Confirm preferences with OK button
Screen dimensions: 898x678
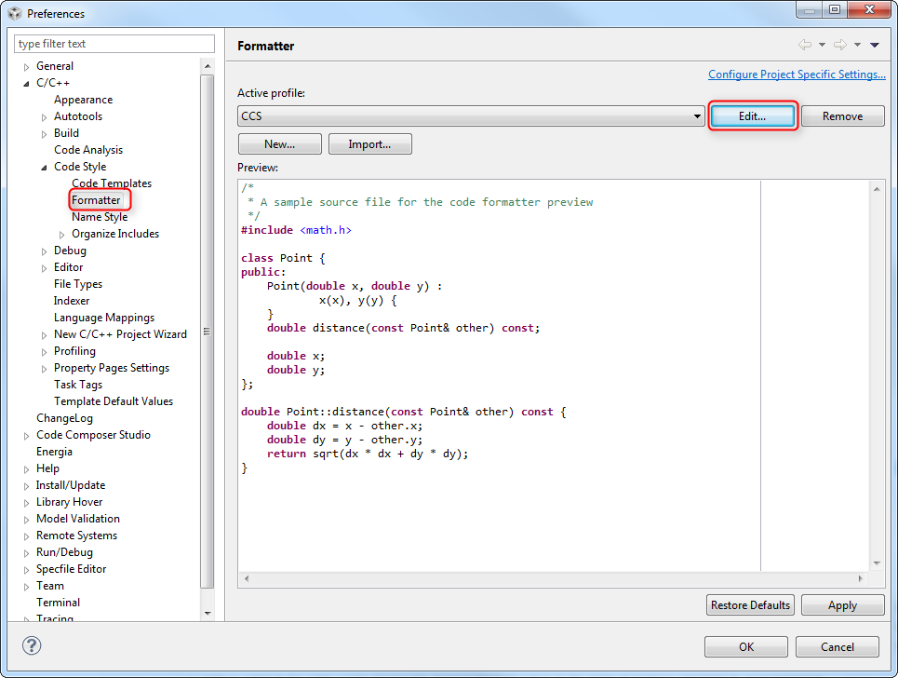[x=746, y=647]
